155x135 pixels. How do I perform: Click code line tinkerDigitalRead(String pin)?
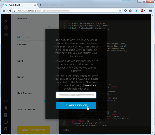[x=87, y=23]
